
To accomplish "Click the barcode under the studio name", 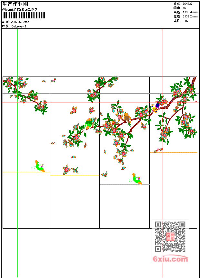I will 24,15.
